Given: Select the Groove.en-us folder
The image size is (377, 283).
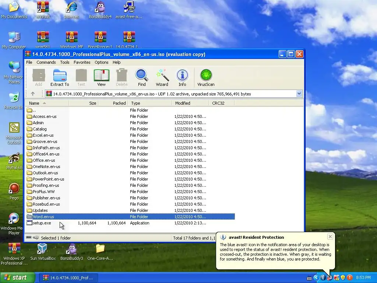Looking at the screenshot, I should click(x=130, y=141).
